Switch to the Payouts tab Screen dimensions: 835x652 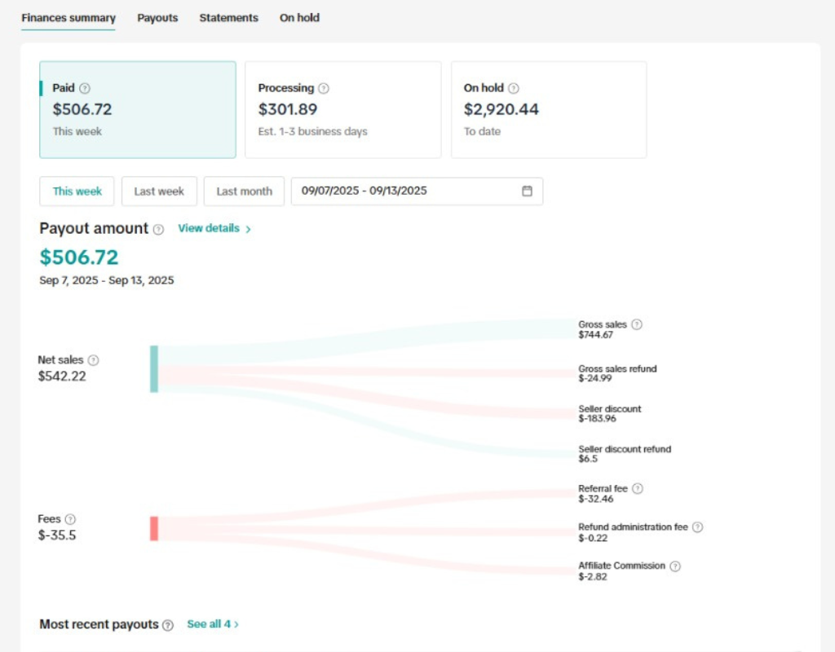pos(157,18)
